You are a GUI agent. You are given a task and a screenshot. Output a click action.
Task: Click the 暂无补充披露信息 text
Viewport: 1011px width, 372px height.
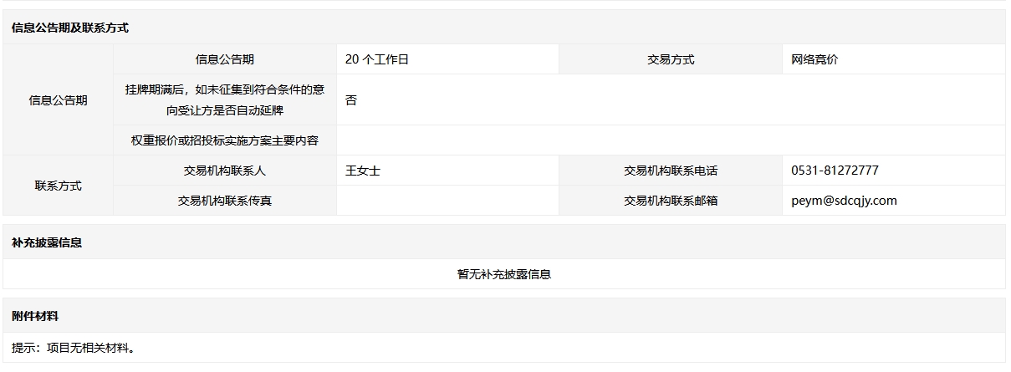coord(504,274)
